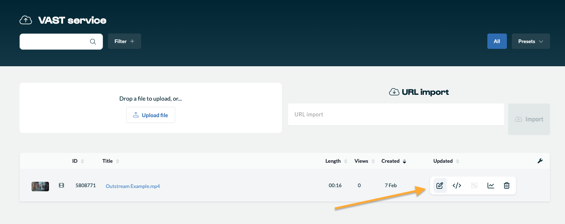Click the video ID 5808771

86,185
